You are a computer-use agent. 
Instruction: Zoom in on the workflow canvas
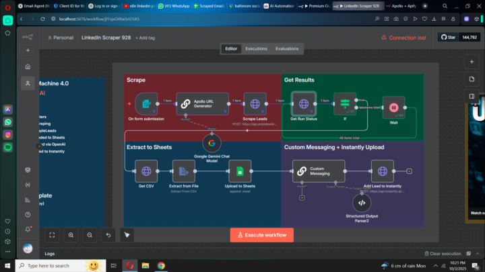click(71, 235)
